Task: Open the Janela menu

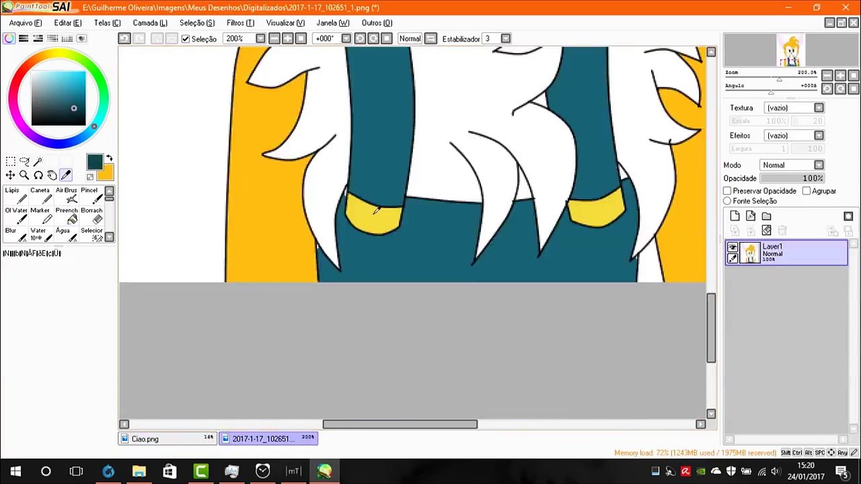Action: pyautogui.click(x=332, y=23)
